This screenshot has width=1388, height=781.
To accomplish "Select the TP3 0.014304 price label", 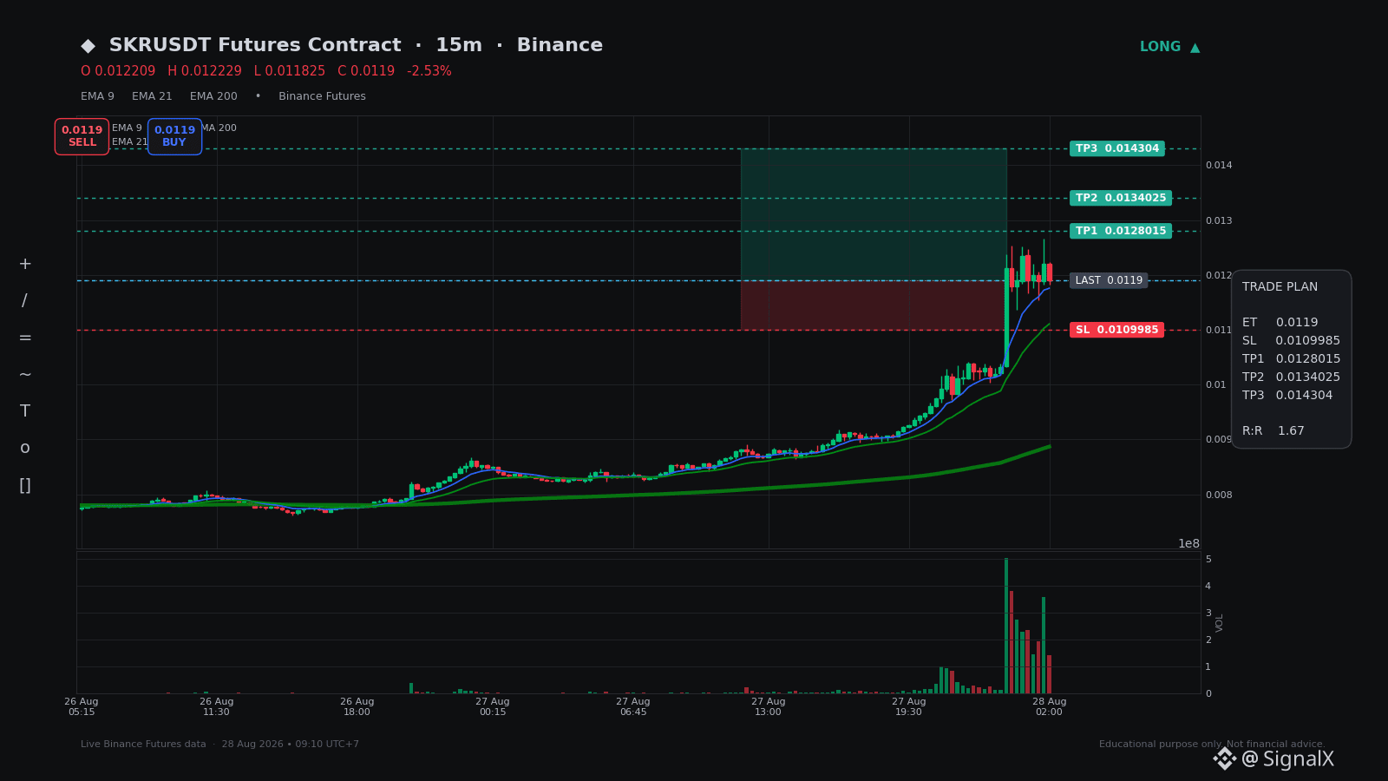I will point(1117,148).
